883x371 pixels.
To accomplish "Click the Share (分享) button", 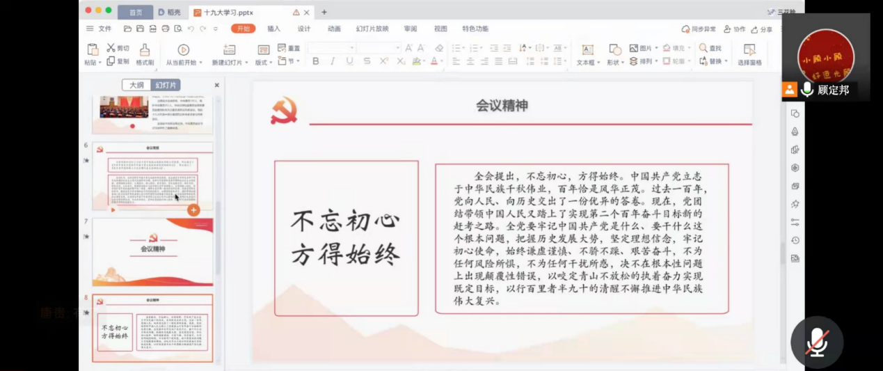I will tap(762, 29).
